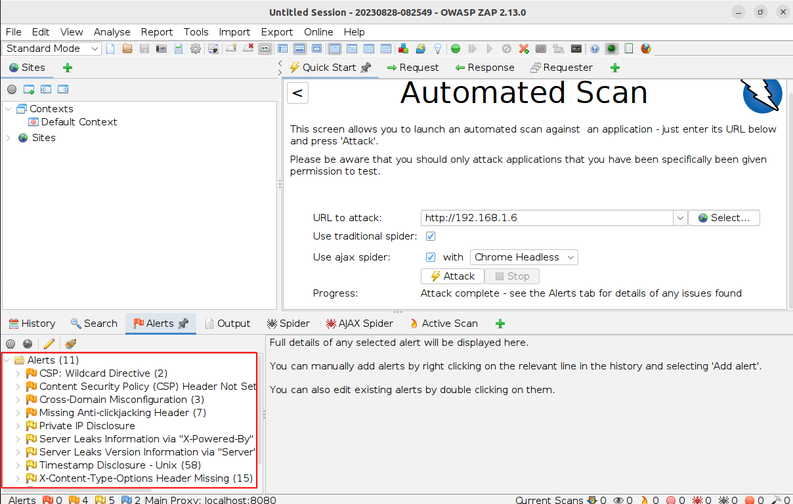Click the Select... button
Screen dimensions: 793x504
coord(723,218)
